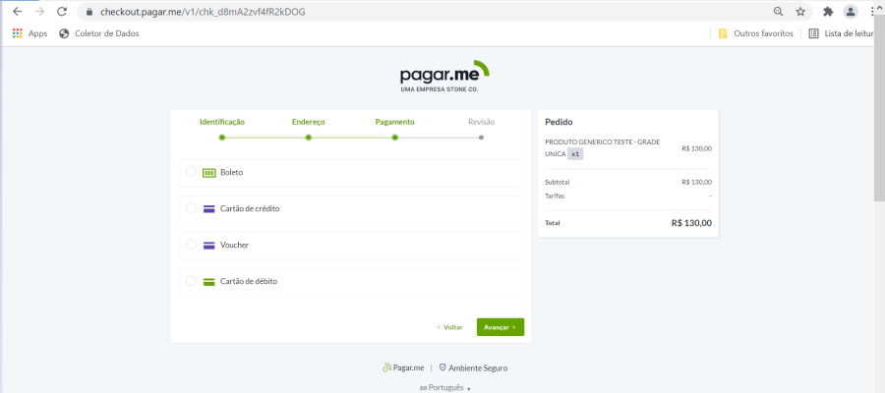Go back with browser back arrow
The height and width of the screenshot is (393, 885).
[x=18, y=11]
